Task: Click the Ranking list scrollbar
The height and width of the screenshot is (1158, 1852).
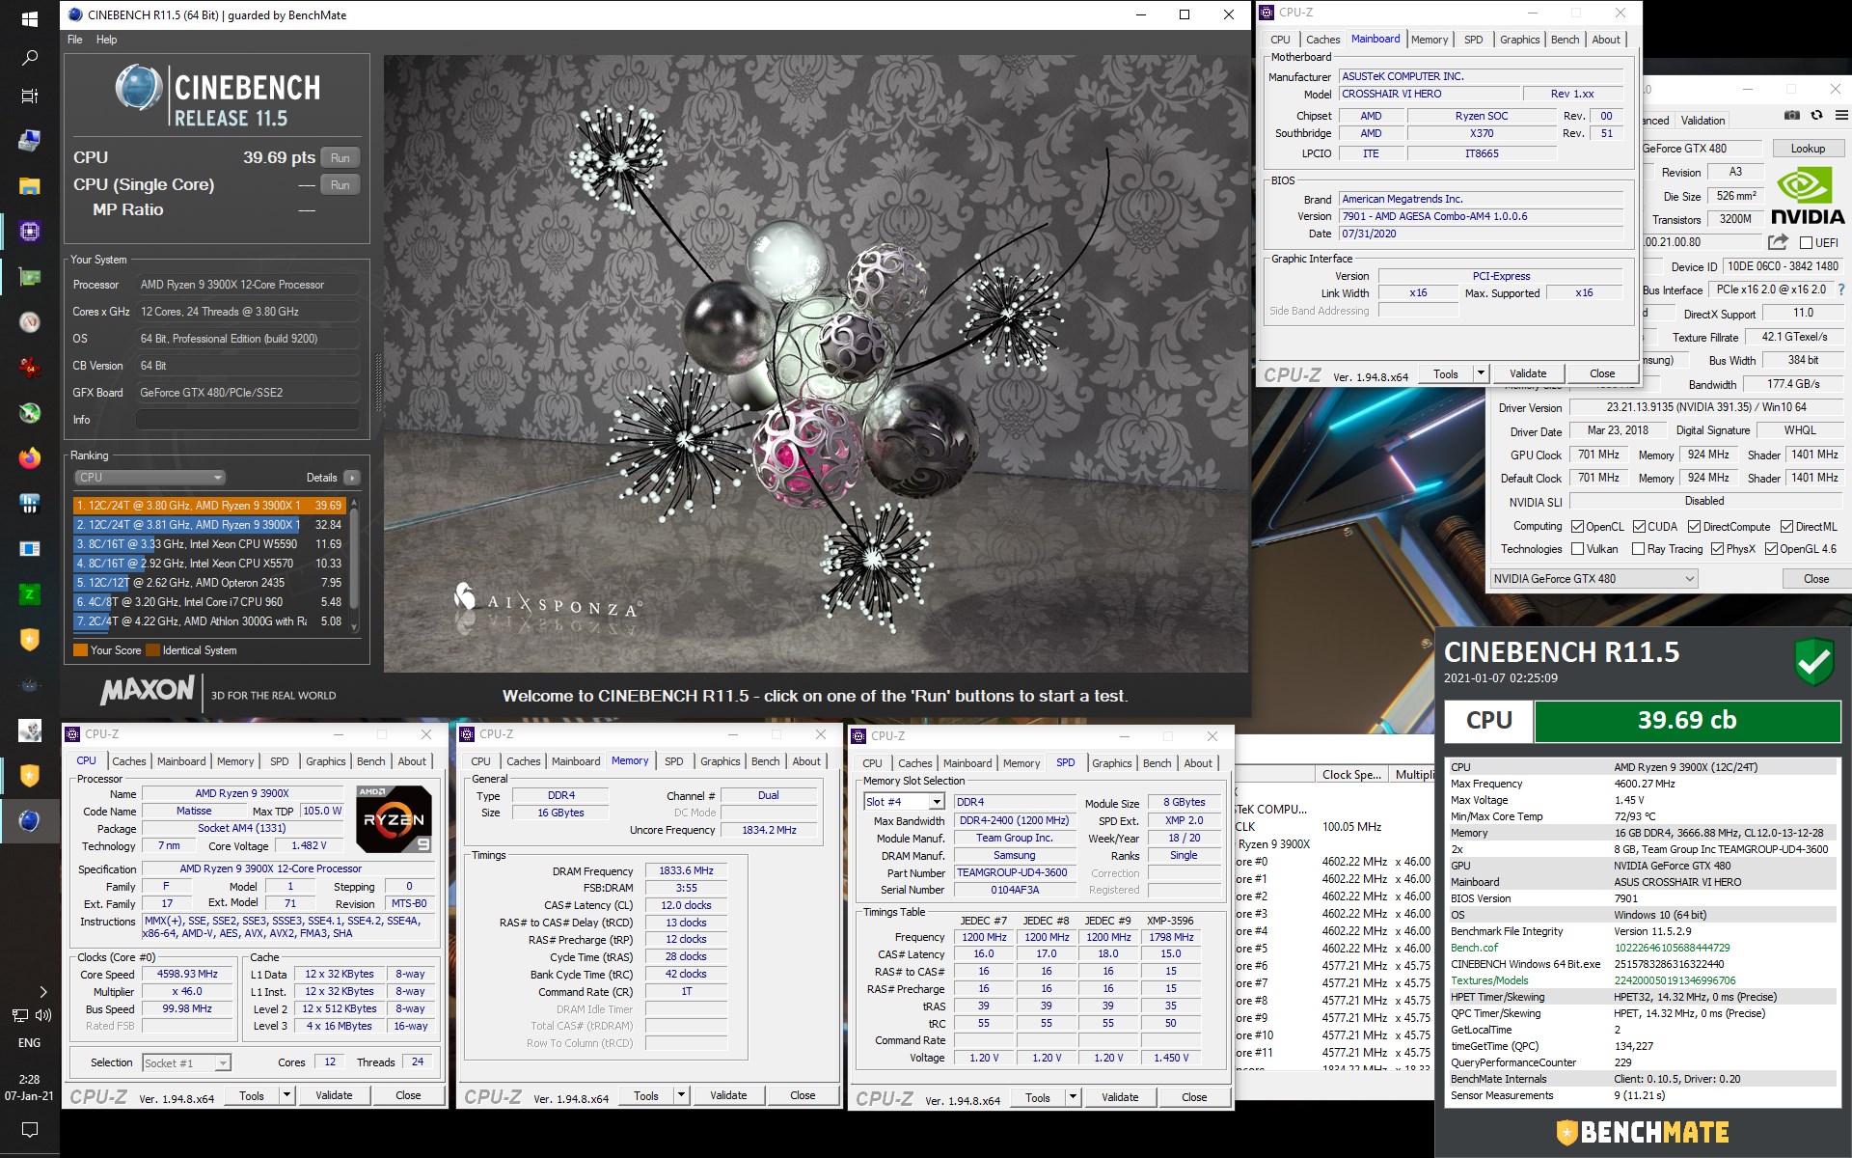Action: tap(354, 565)
